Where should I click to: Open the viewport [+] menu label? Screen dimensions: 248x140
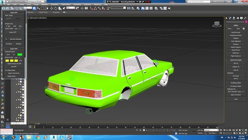pyautogui.click(x=29, y=18)
